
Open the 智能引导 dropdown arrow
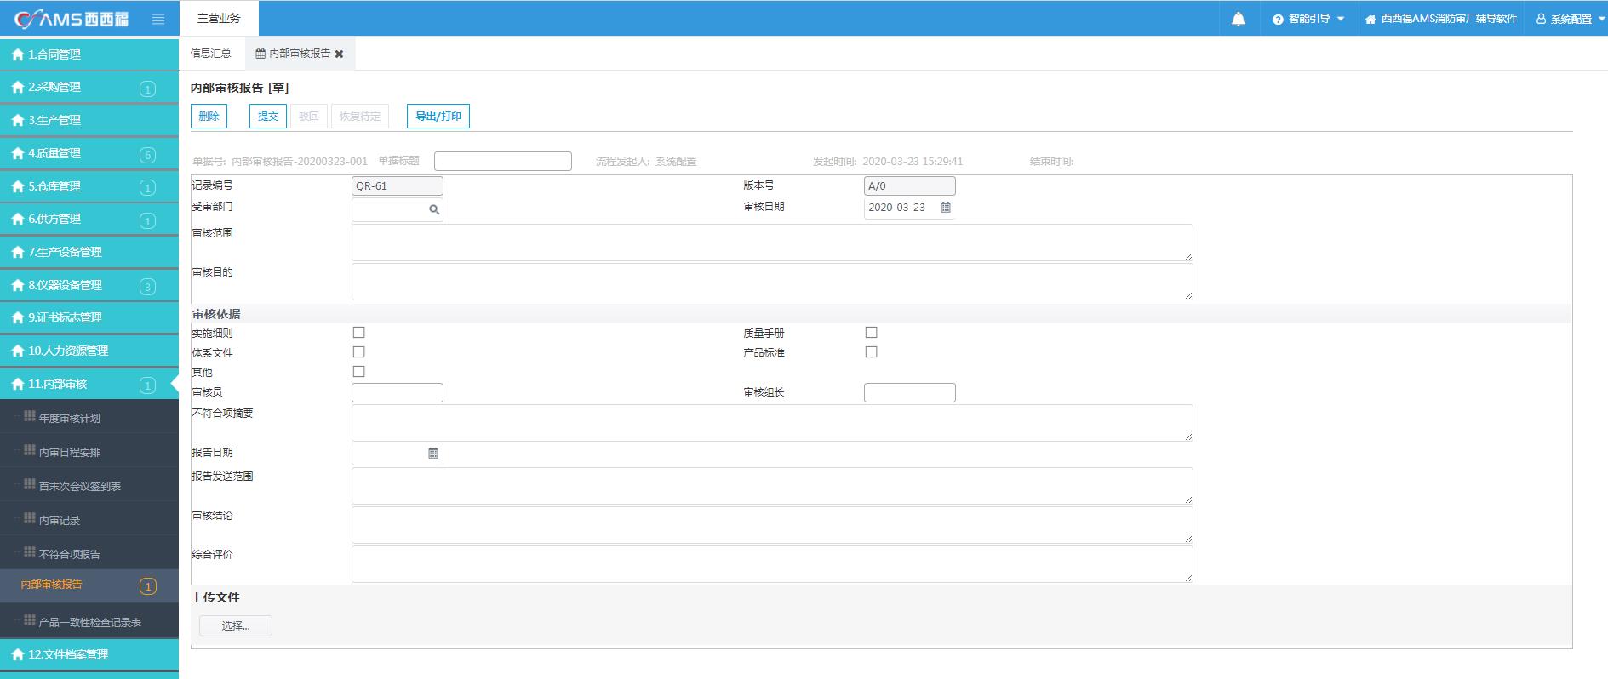(1341, 19)
